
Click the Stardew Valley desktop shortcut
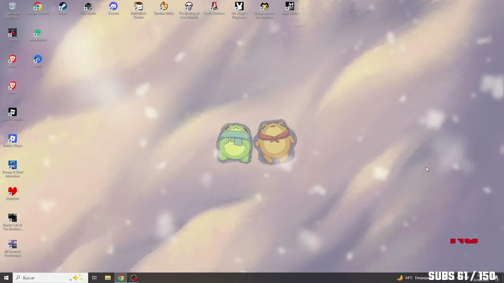coord(164,9)
